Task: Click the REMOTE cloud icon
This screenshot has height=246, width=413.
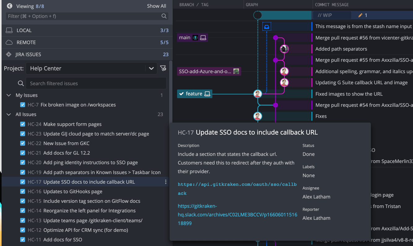Action: pyautogui.click(x=9, y=42)
